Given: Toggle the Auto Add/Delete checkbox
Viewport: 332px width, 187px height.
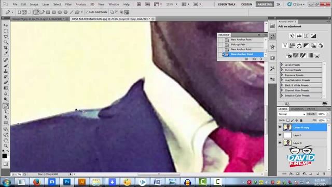Looking at the screenshot, I should [x=87, y=12].
